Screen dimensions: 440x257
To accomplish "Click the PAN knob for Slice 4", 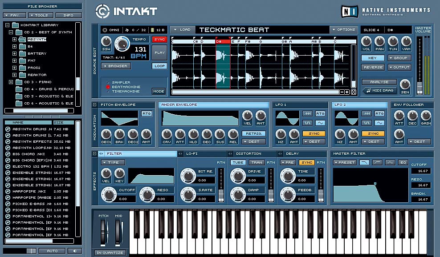I will pos(380,41).
